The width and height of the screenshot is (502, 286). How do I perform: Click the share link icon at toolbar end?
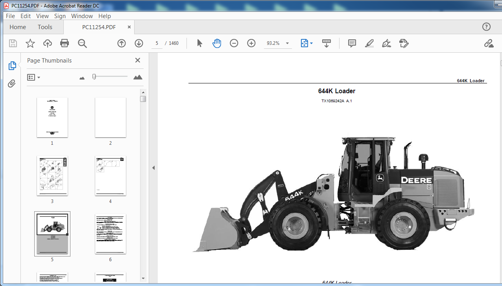(489, 43)
